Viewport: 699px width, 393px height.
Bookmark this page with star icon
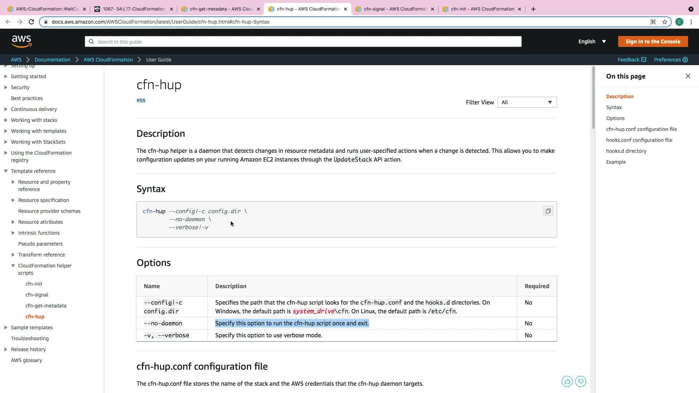click(x=665, y=22)
